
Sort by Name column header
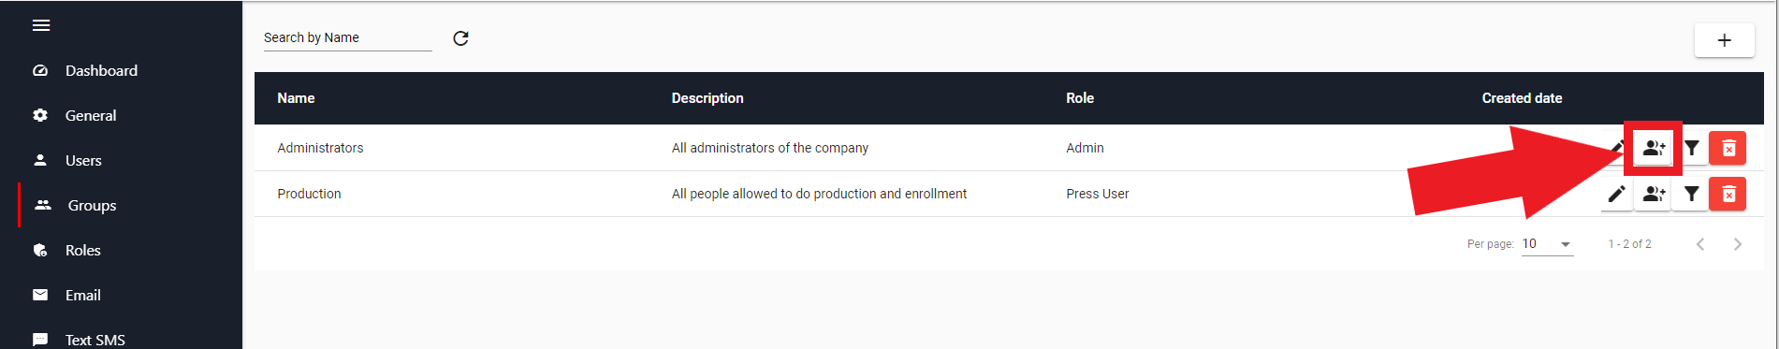(296, 98)
